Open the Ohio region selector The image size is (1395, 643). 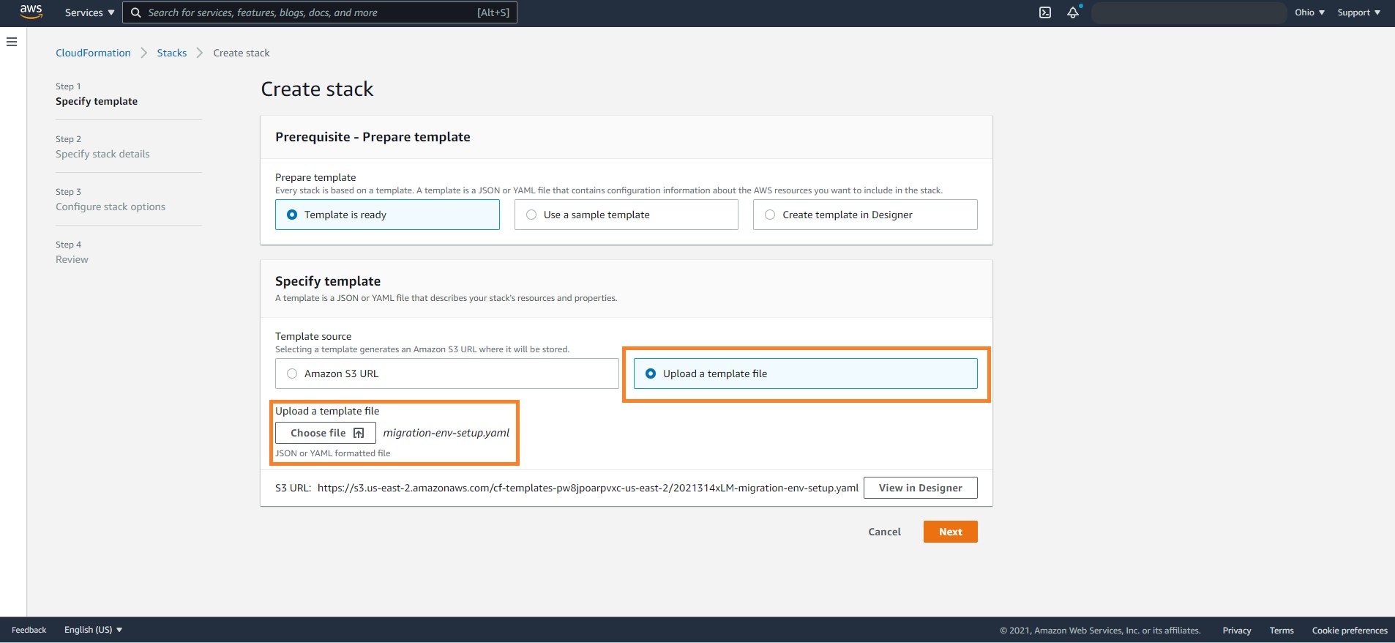click(x=1309, y=12)
